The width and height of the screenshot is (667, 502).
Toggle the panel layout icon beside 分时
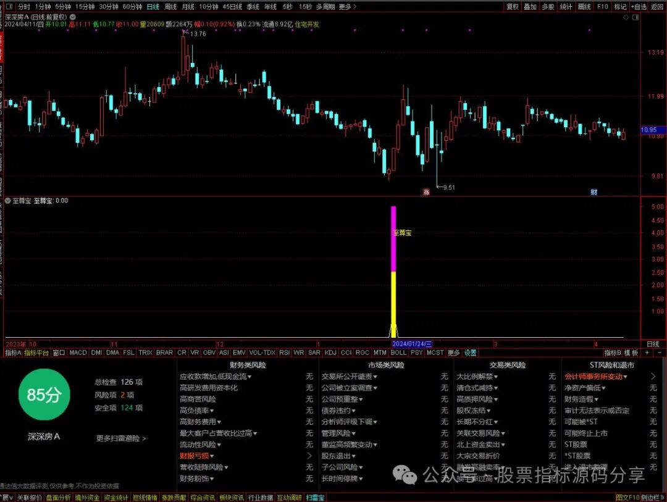point(9,6)
